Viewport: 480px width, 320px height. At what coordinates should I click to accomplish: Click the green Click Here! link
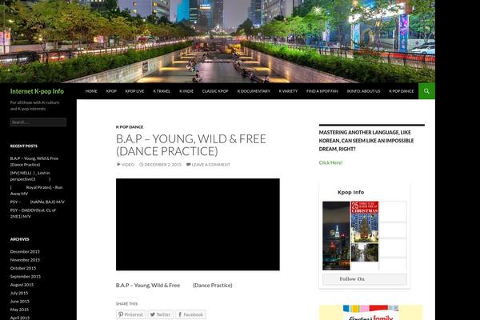[330, 162]
